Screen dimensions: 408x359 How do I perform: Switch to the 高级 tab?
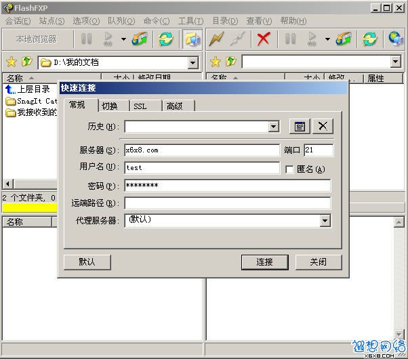tap(179, 106)
